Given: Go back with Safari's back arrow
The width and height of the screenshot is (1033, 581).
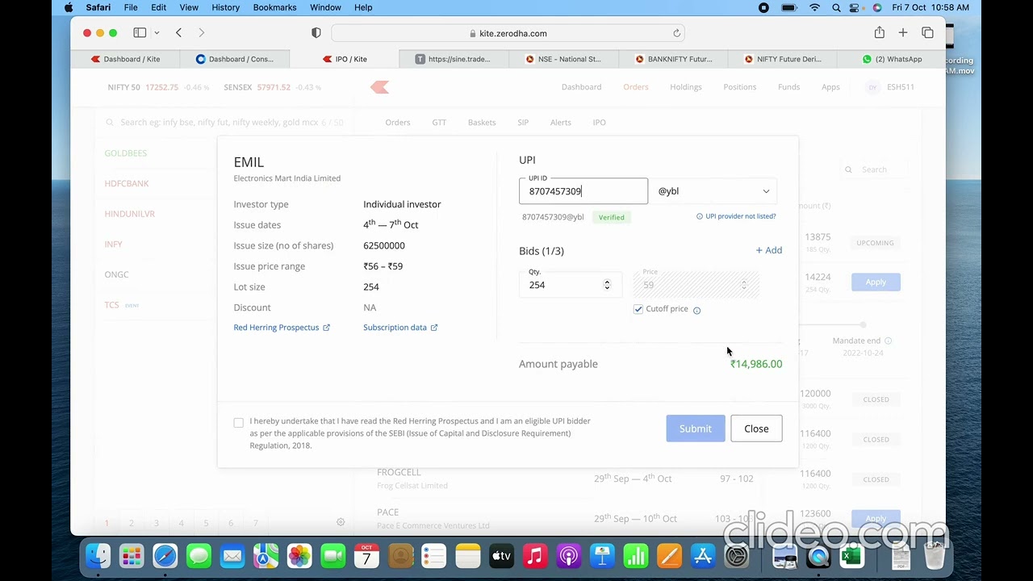Looking at the screenshot, I should click(179, 33).
